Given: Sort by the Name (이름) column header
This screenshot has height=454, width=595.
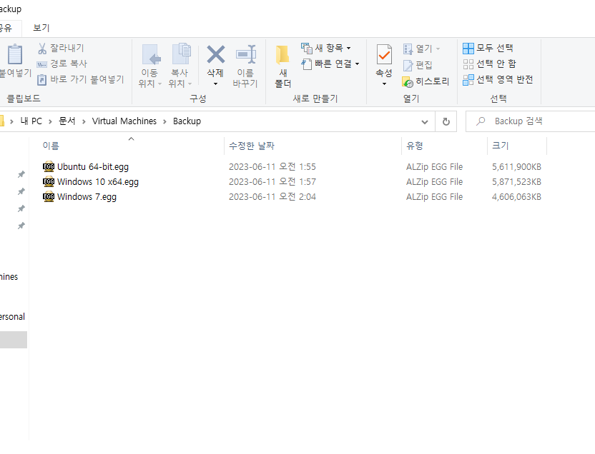Looking at the screenshot, I should (51, 146).
